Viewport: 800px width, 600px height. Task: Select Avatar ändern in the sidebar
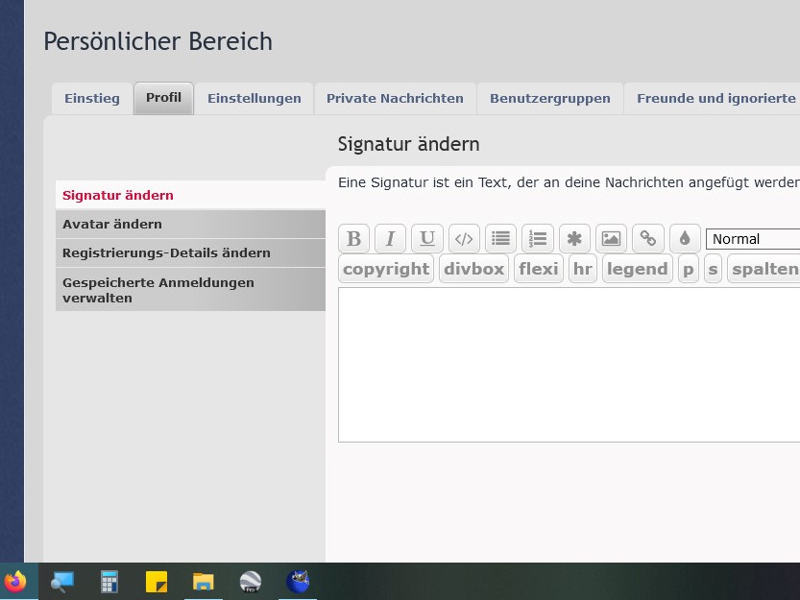pos(112,224)
